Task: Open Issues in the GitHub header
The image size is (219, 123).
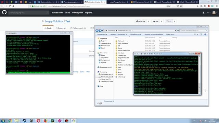Action: tap(67, 13)
